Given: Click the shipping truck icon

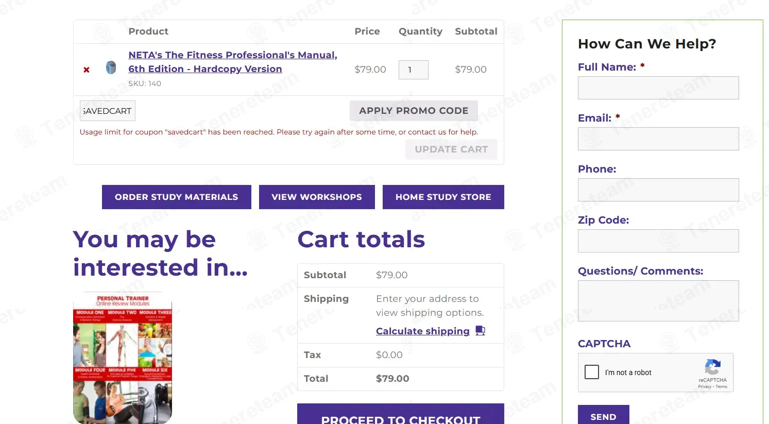Looking at the screenshot, I should (480, 331).
